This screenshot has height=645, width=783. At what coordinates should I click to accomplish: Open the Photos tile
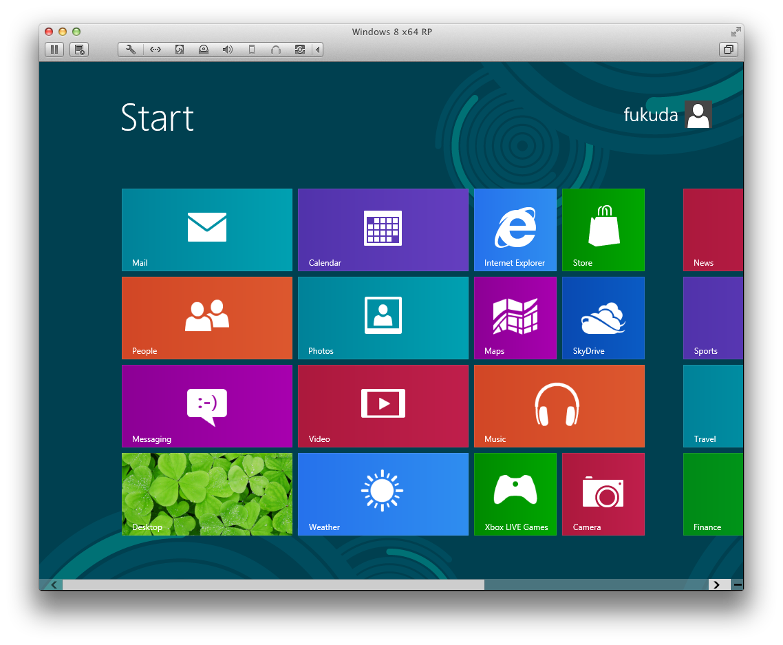pyautogui.click(x=383, y=318)
